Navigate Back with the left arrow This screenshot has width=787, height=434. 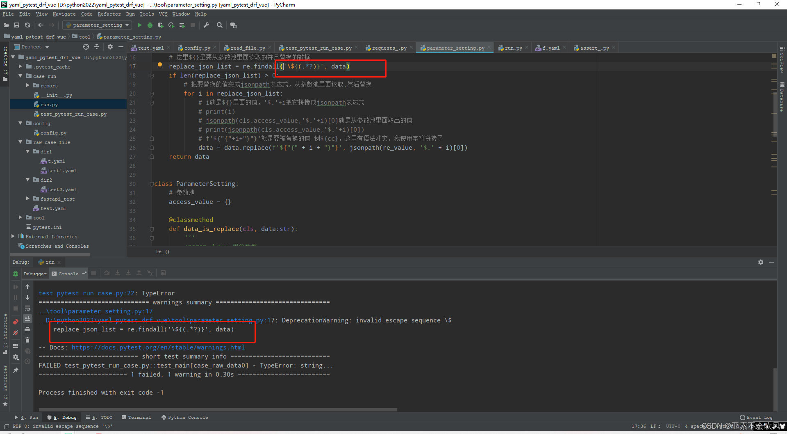(x=41, y=25)
